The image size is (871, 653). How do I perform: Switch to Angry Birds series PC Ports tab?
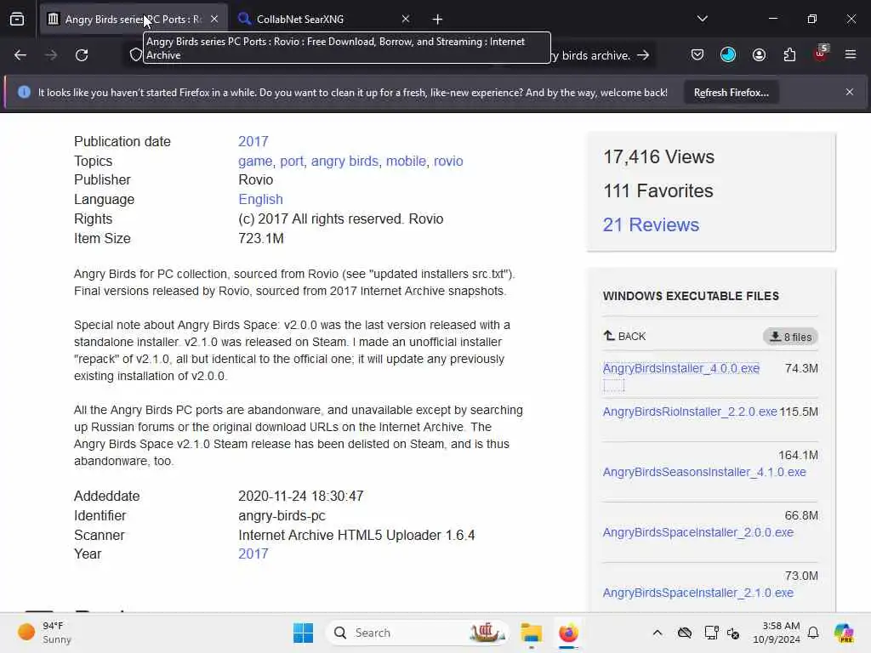click(x=134, y=19)
